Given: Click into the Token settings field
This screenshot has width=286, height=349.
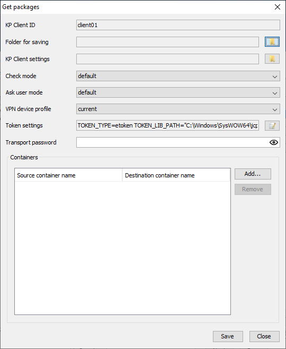Looking at the screenshot, I should tap(167, 125).
